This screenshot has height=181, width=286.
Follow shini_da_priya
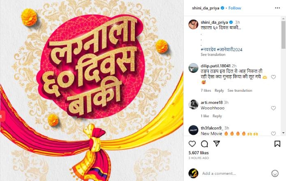[x=235, y=8]
